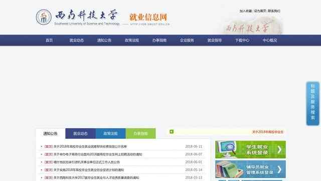Screen dimensions: 321x181
Task: Open the 下载中心 navigation item
Action: (x=242, y=40)
